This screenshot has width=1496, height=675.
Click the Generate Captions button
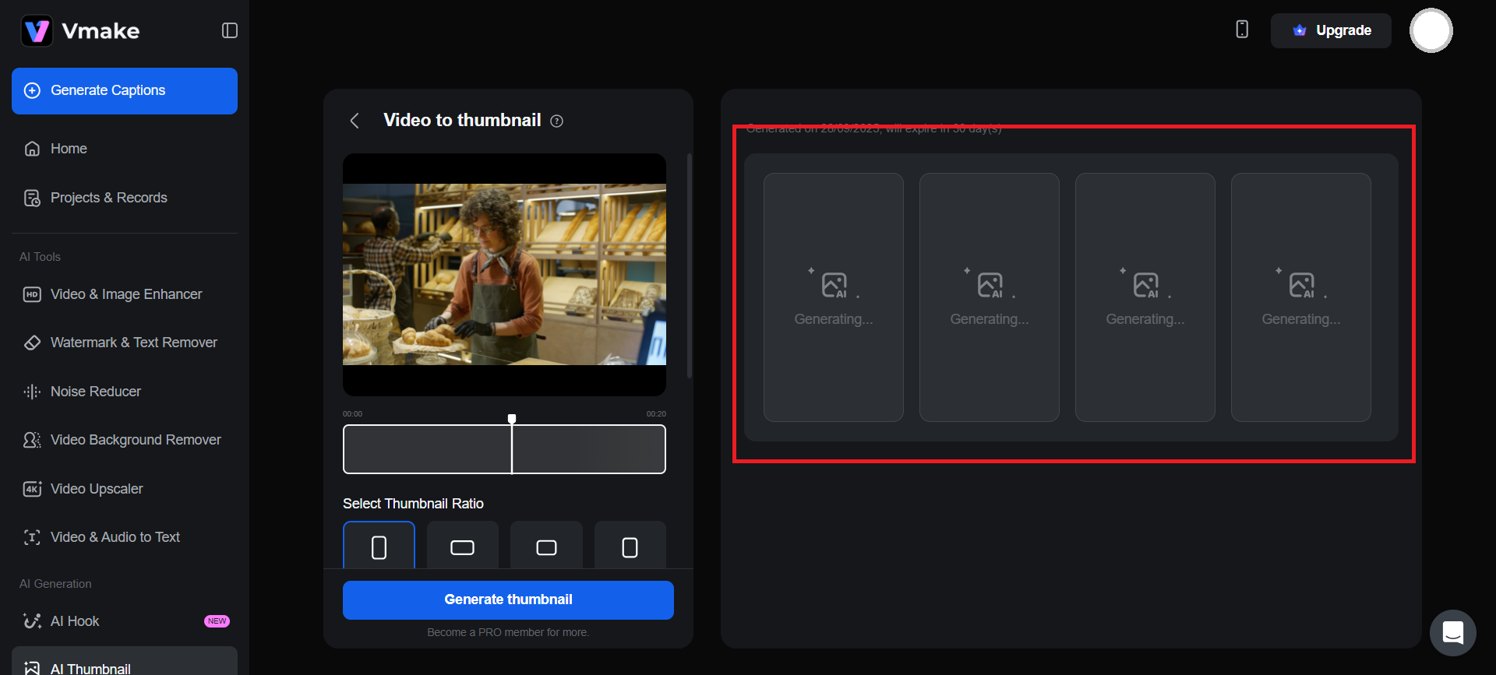pyautogui.click(x=125, y=90)
